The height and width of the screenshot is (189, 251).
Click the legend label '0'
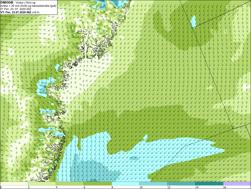tap(1, 187)
